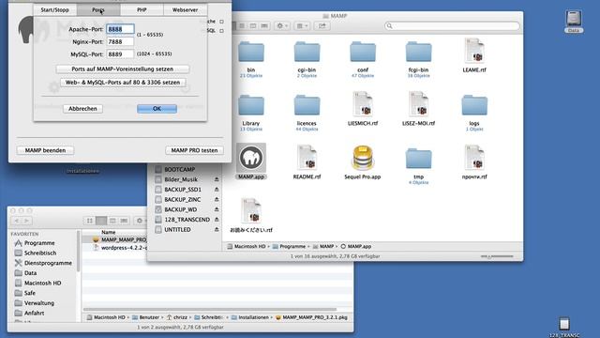Select the README.rtf document icon

tap(307, 158)
